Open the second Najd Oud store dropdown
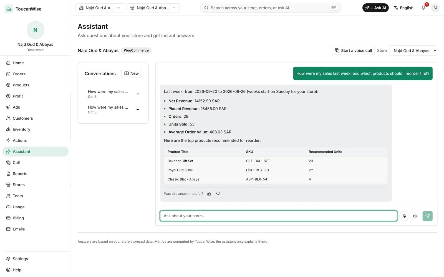444x277 pixels. 153,8
